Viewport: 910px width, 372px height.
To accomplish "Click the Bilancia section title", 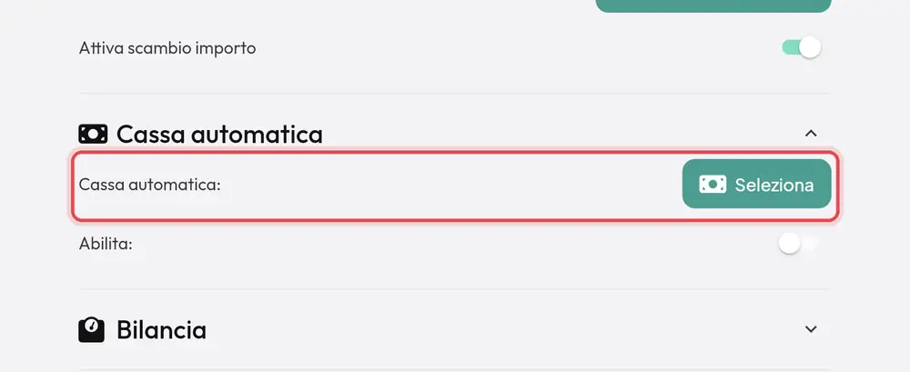I will 161,329.
